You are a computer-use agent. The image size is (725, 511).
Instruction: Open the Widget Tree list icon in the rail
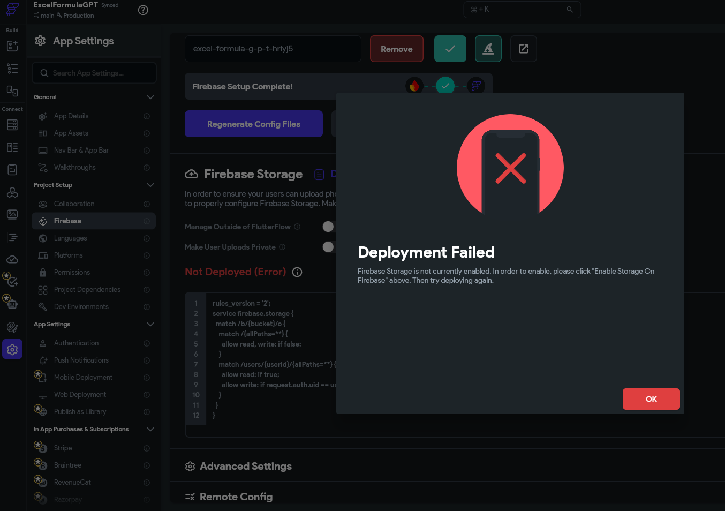(x=12, y=69)
